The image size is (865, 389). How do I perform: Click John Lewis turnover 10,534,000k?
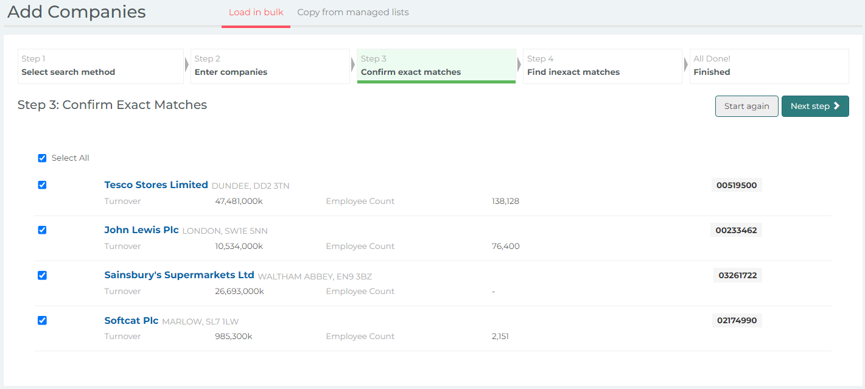pyautogui.click(x=239, y=246)
